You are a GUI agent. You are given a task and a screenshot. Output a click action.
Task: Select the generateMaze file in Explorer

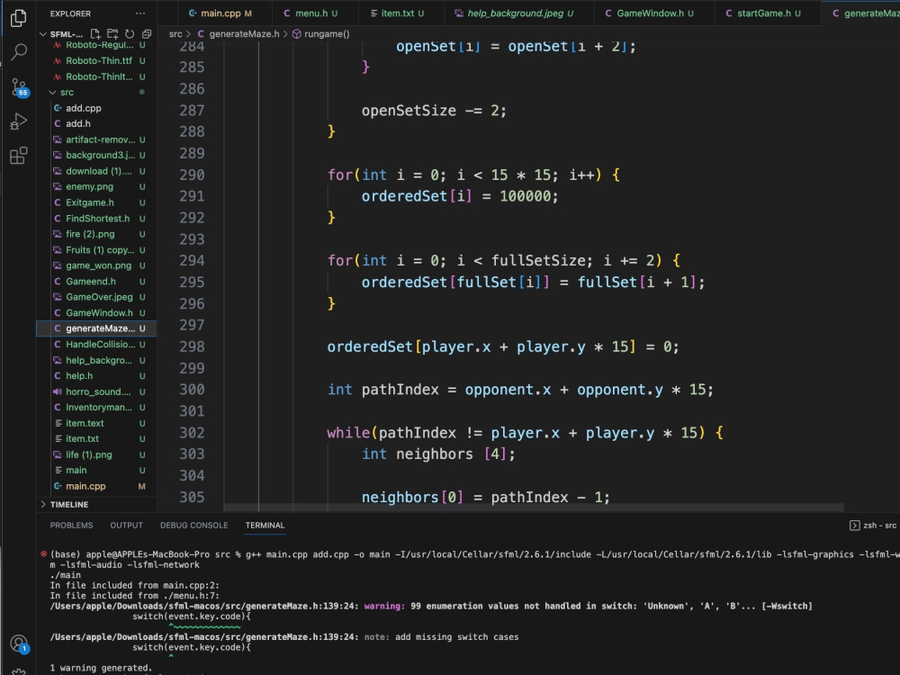point(96,328)
